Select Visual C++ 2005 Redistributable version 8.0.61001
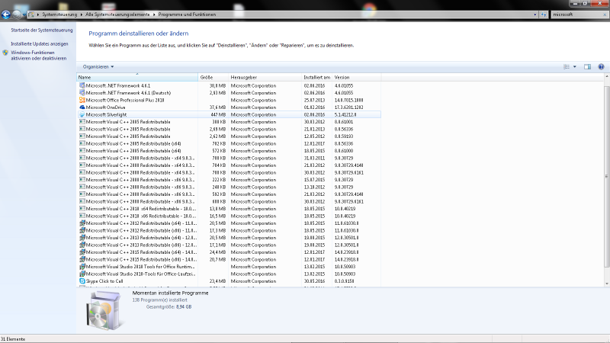The image size is (610, 343). pyautogui.click(x=230, y=122)
